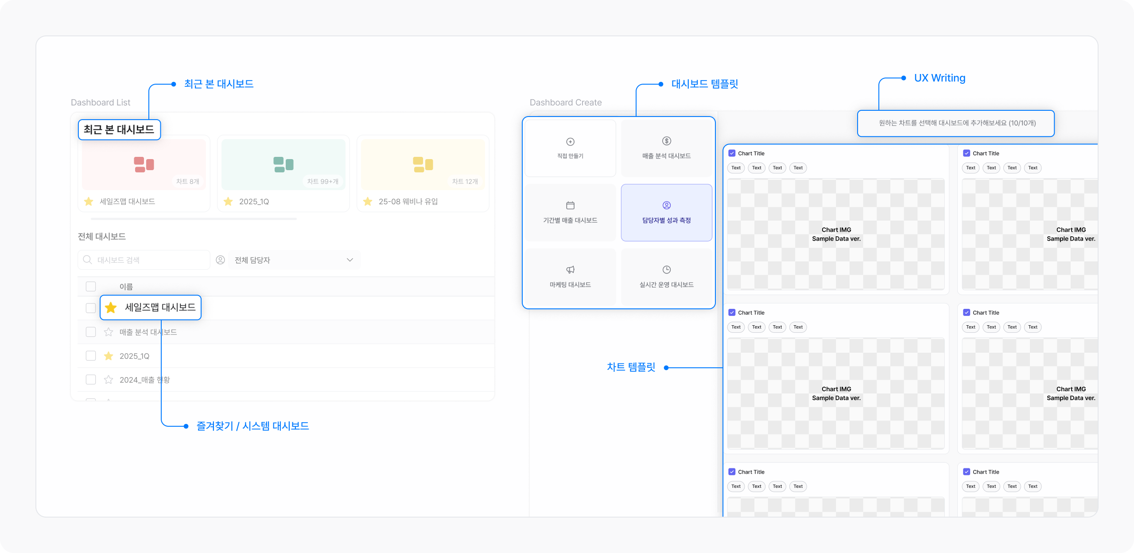Uncheck the first Chart Title checkbox
This screenshot has width=1134, height=553.
[732, 153]
